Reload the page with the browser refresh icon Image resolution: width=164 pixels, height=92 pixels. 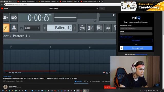point(2,5)
